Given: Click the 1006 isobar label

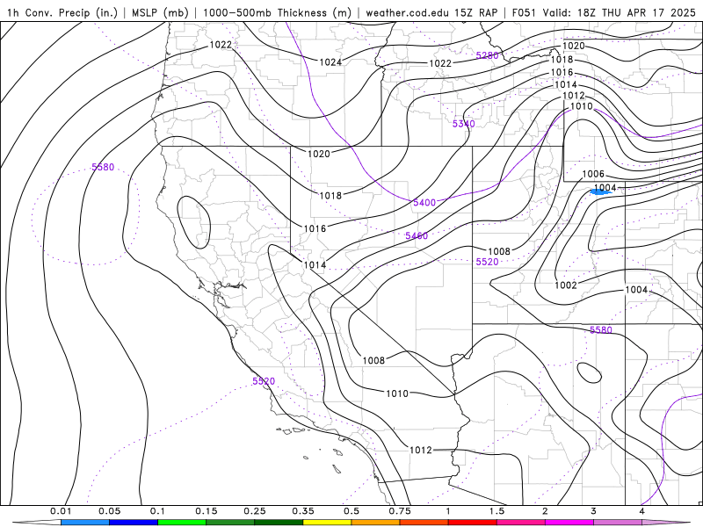Looking at the screenshot, I should tap(593, 174).
